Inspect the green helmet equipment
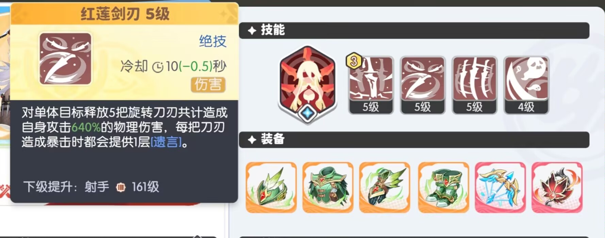 (x=271, y=187)
